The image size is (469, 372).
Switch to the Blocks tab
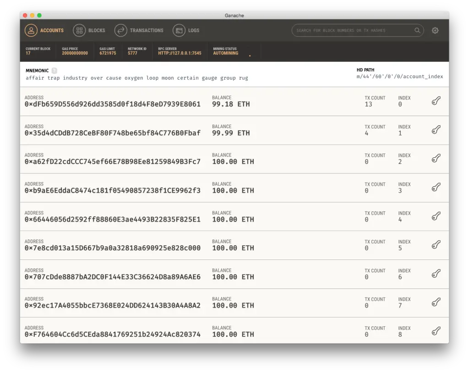[89, 31]
